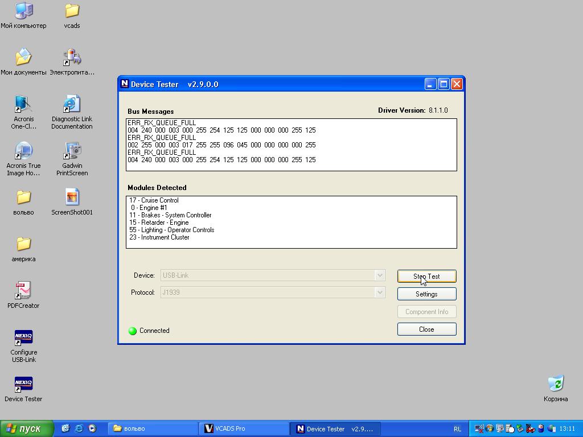The image size is (583, 437).
Task: Click the disconnected wireless network tray icon
Action: point(479,429)
